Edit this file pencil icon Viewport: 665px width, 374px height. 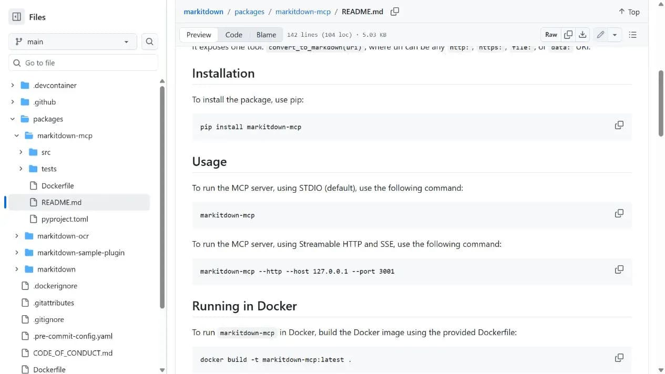tap(600, 35)
